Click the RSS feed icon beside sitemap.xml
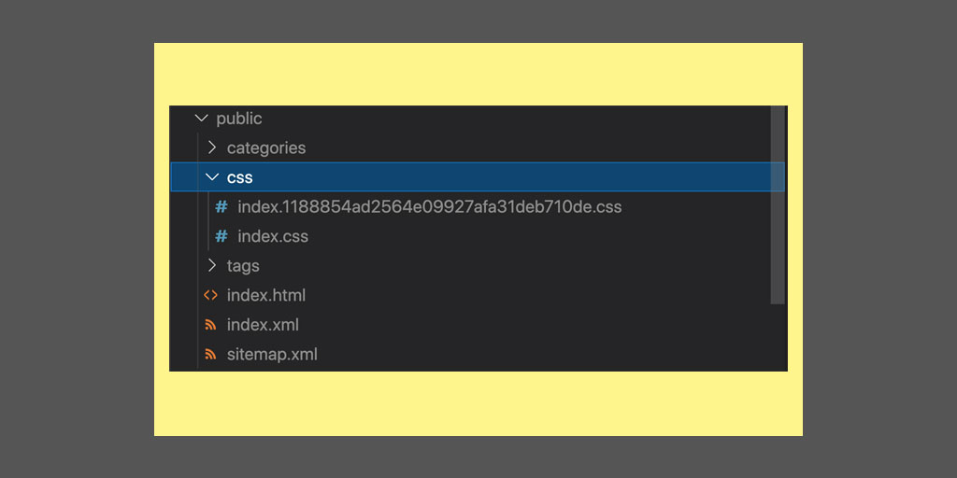Screen dimensions: 957x478 tap(211, 355)
